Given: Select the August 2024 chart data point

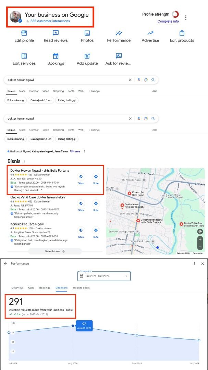Looking at the screenshot, I should click(x=73, y=326).
